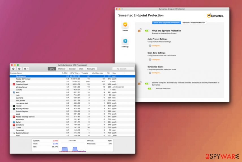Viewport: 242px width, 162px height.
Task: Open the Status section in Symantec sidebar
Action: point(125,26)
